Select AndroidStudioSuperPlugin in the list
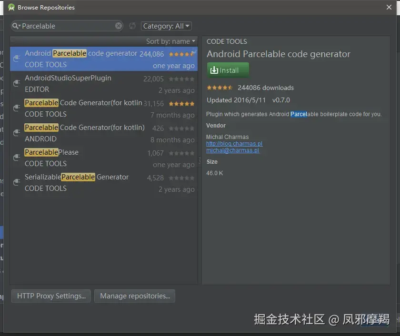 pyautogui.click(x=104, y=84)
